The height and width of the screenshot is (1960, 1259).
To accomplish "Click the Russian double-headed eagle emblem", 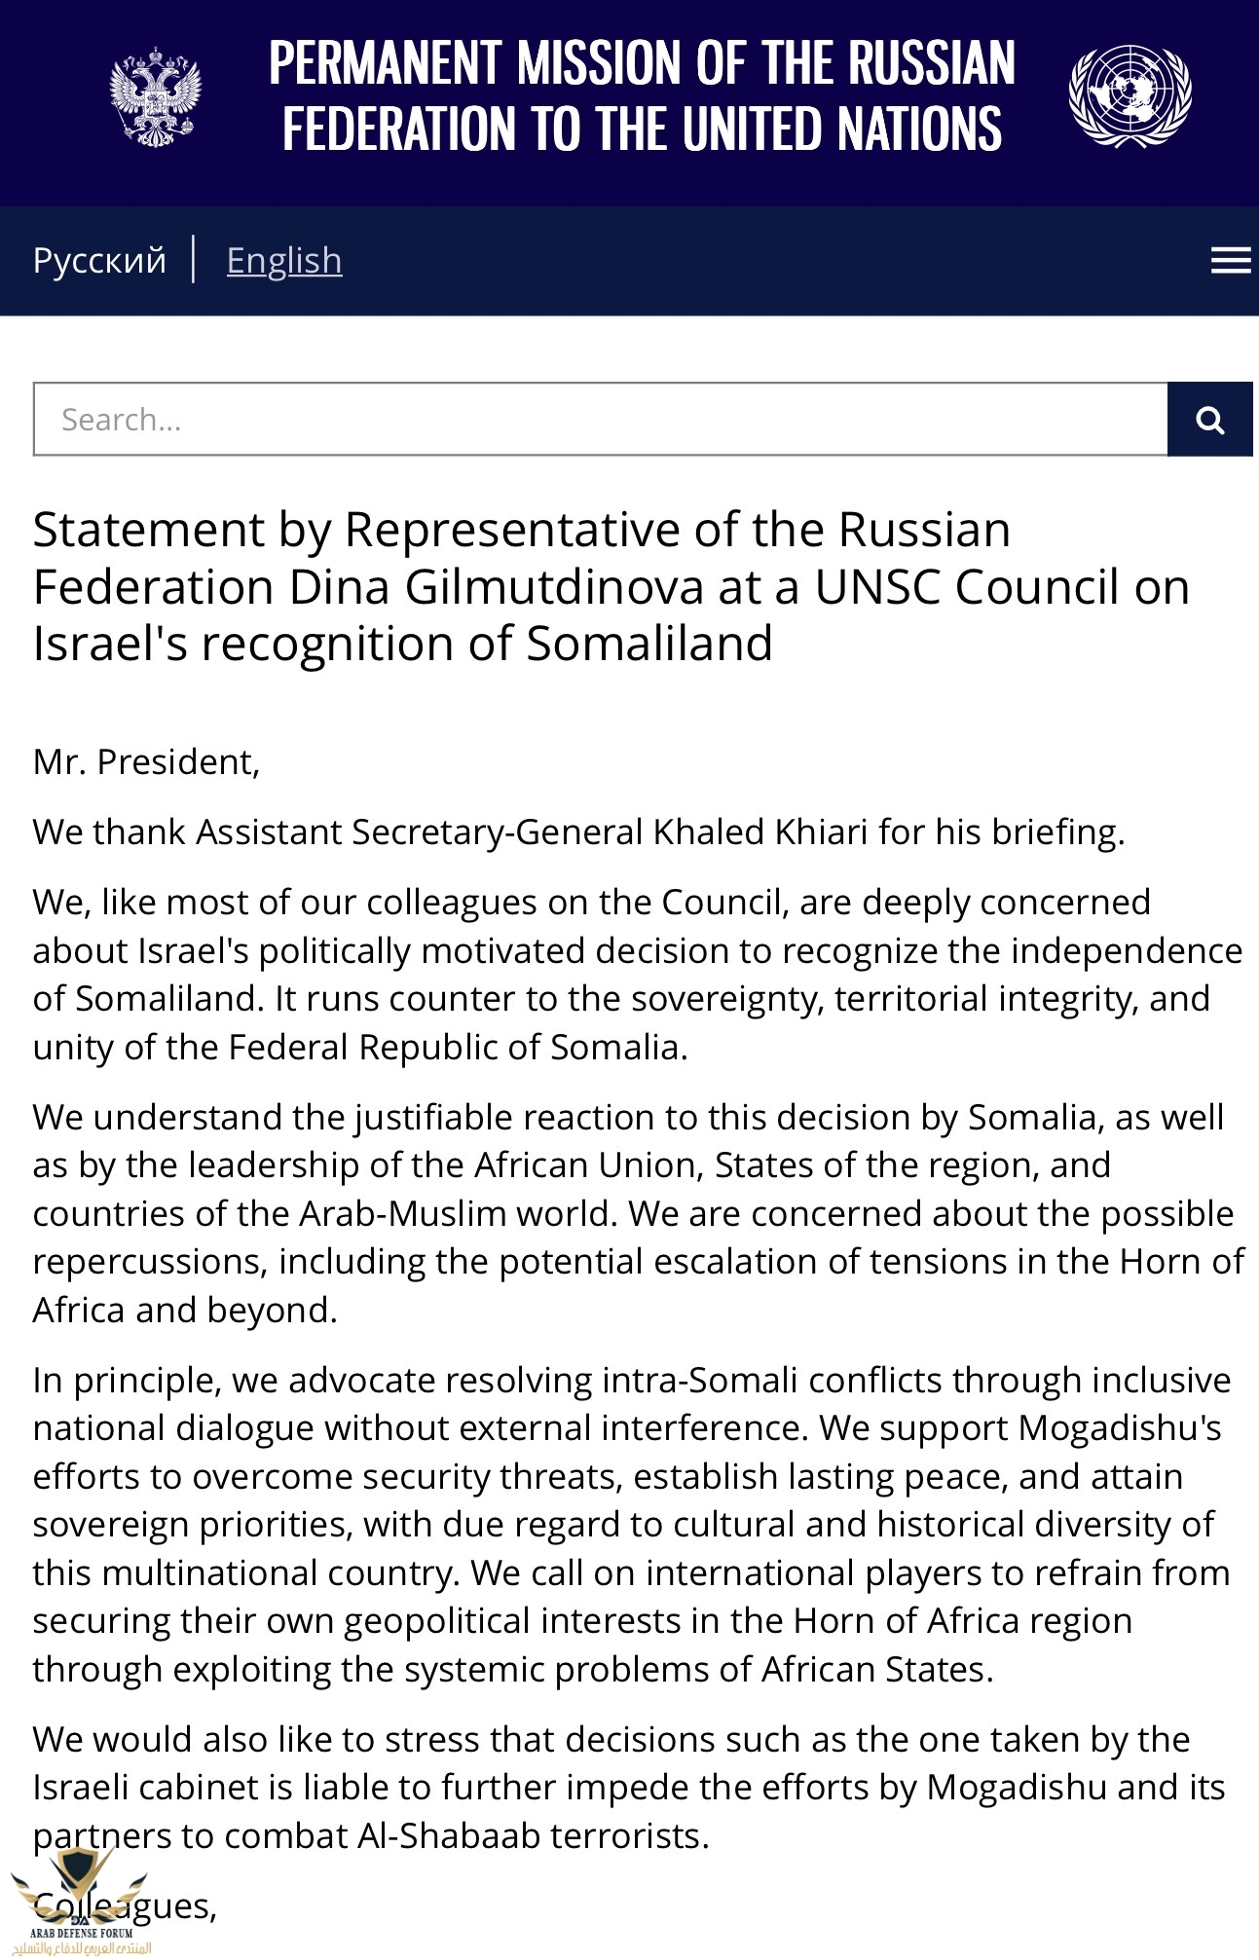I will pyautogui.click(x=156, y=97).
